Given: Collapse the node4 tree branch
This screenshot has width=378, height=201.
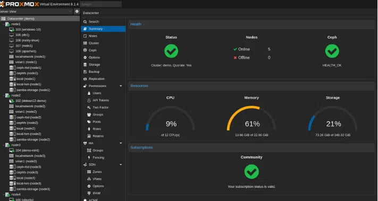Looking at the screenshot, I should (x=3, y=194).
